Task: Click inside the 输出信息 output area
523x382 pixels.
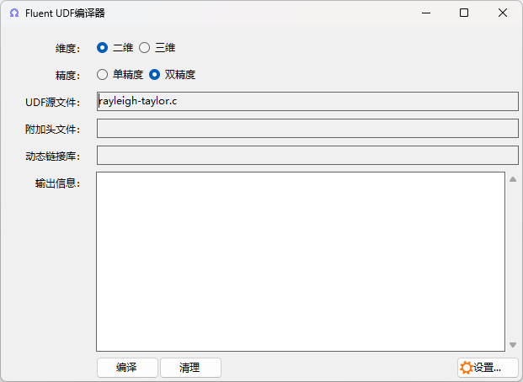Action: tap(301, 262)
